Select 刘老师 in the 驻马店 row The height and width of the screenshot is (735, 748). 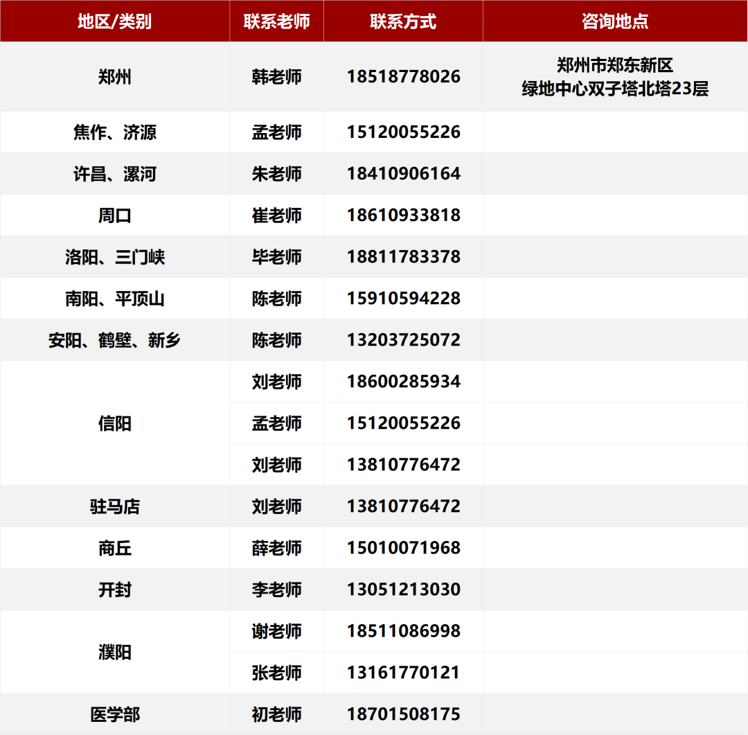tap(276, 506)
